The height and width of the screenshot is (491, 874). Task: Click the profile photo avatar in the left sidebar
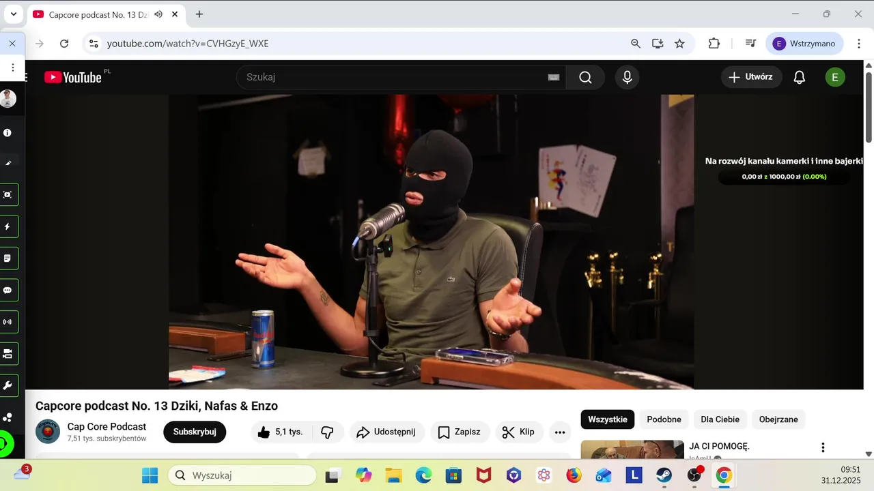point(8,98)
